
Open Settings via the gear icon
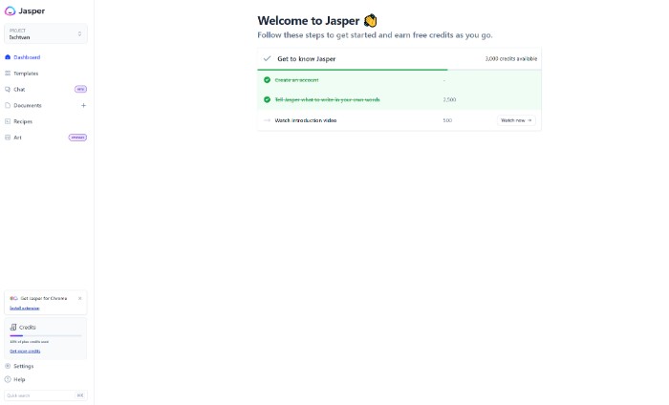coord(8,366)
